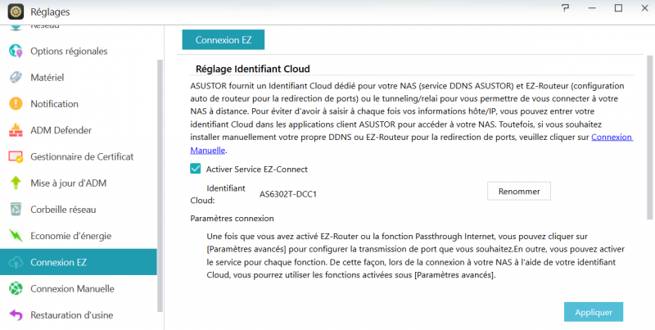The image size is (655, 330).
Task: Click Economie d'énergie lightning icon
Action: click(x=16, y=236)
